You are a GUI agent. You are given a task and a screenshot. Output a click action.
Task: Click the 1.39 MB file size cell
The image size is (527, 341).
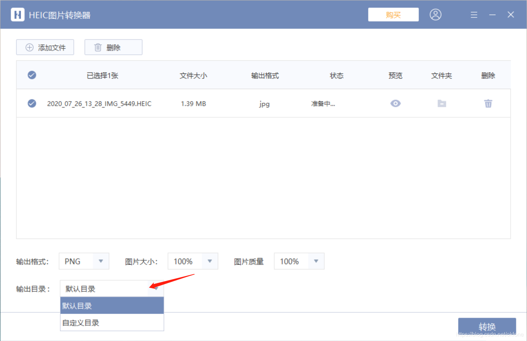pyautogui.click(x=193, y=104)
